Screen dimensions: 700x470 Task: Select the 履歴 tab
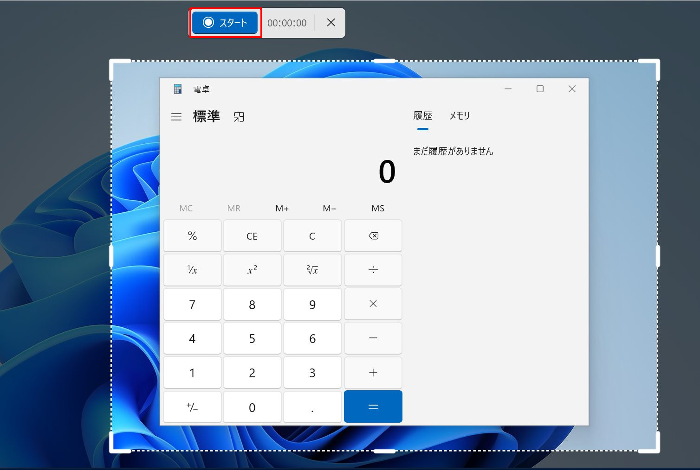422,116
